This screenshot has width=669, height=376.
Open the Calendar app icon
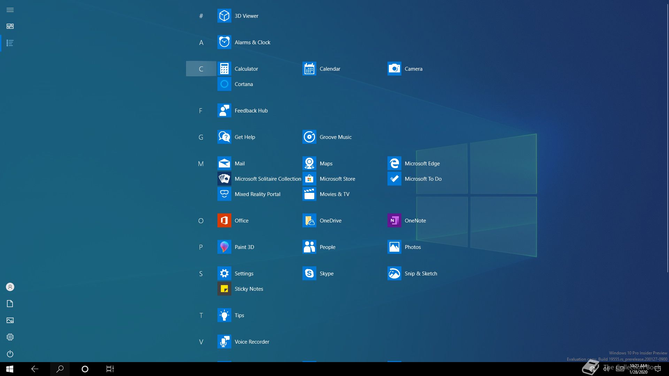point(309,69)
